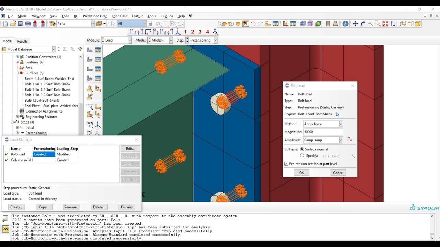The width and height of the screenshot is (440, 247).
Task: Apply saved view 3
Action: pos(200,32)
